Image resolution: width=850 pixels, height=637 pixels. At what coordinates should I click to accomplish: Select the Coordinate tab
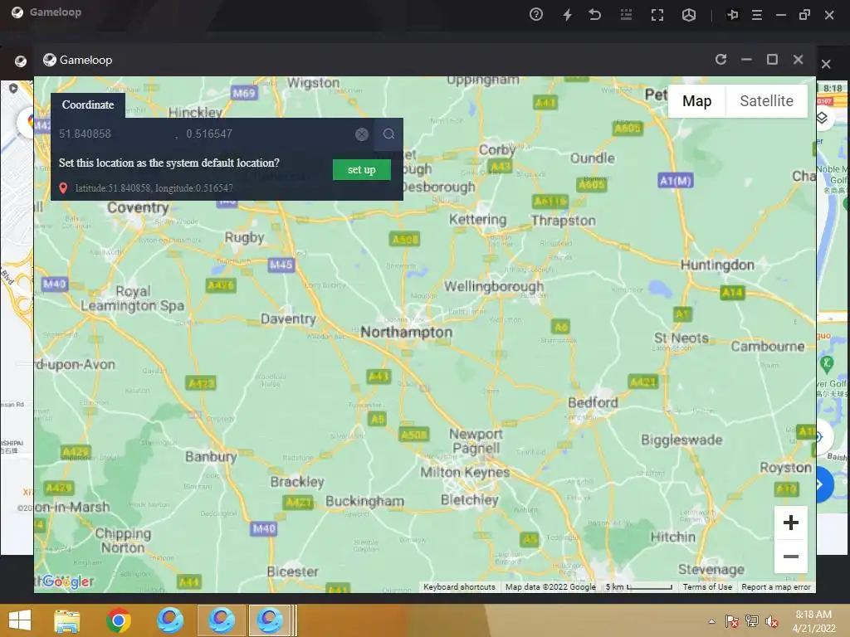(88, 105)
